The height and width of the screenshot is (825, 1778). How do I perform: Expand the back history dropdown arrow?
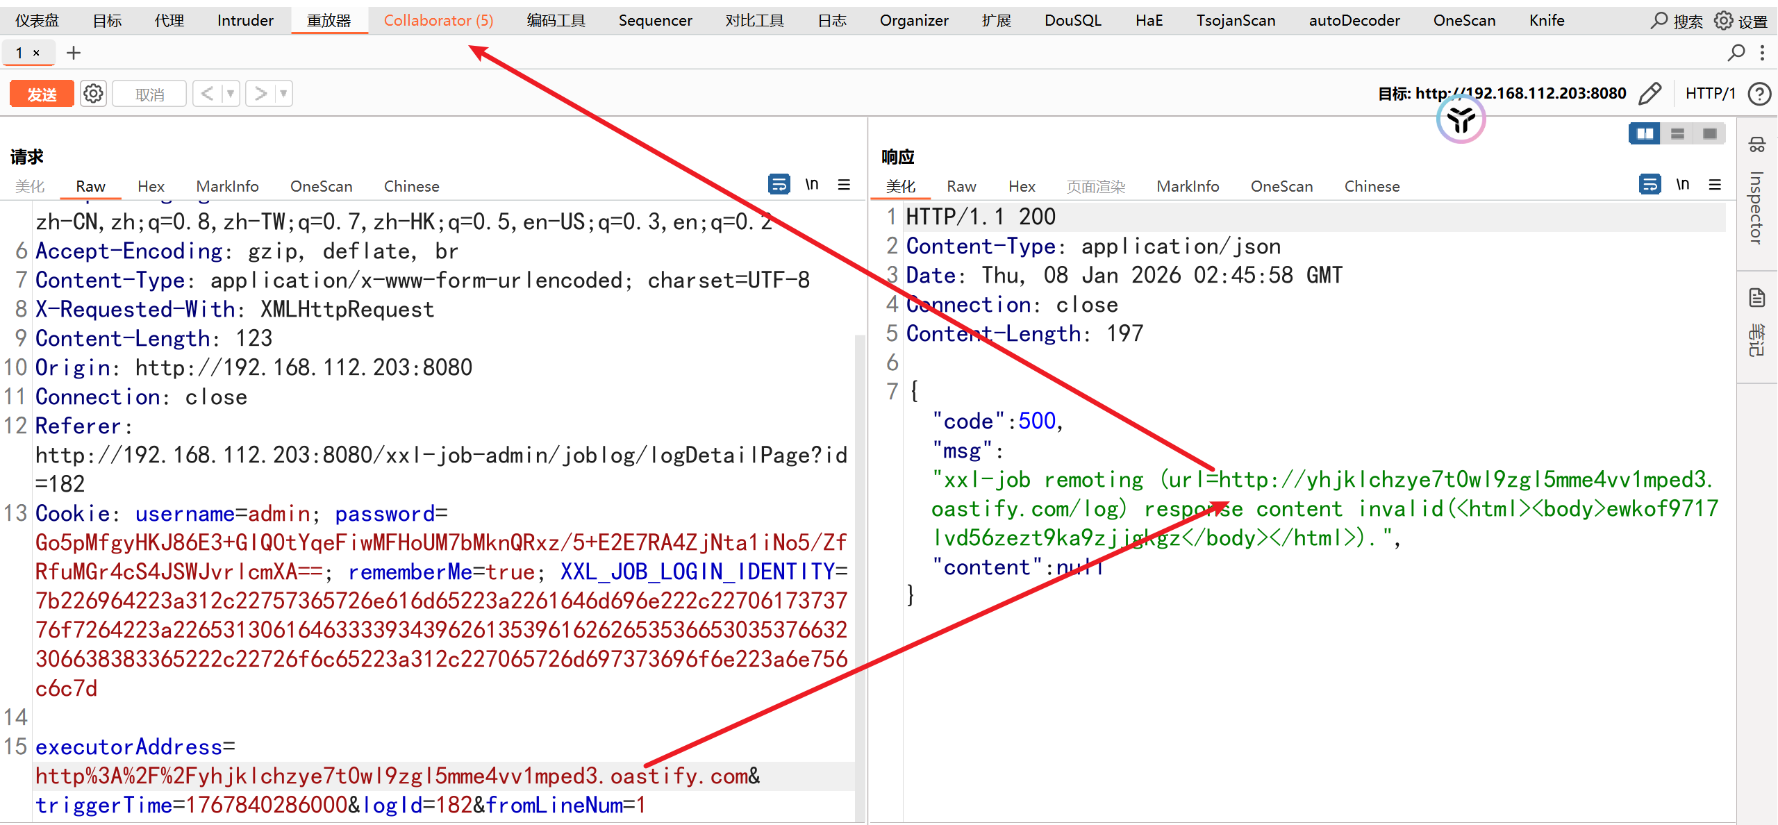[x=230, y=93]
